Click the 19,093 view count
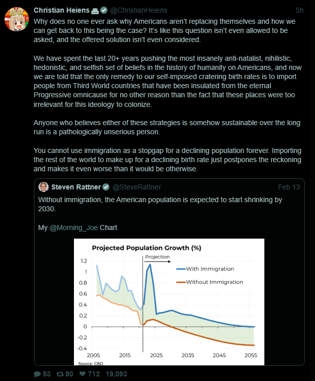 click(x=115, y=374)
